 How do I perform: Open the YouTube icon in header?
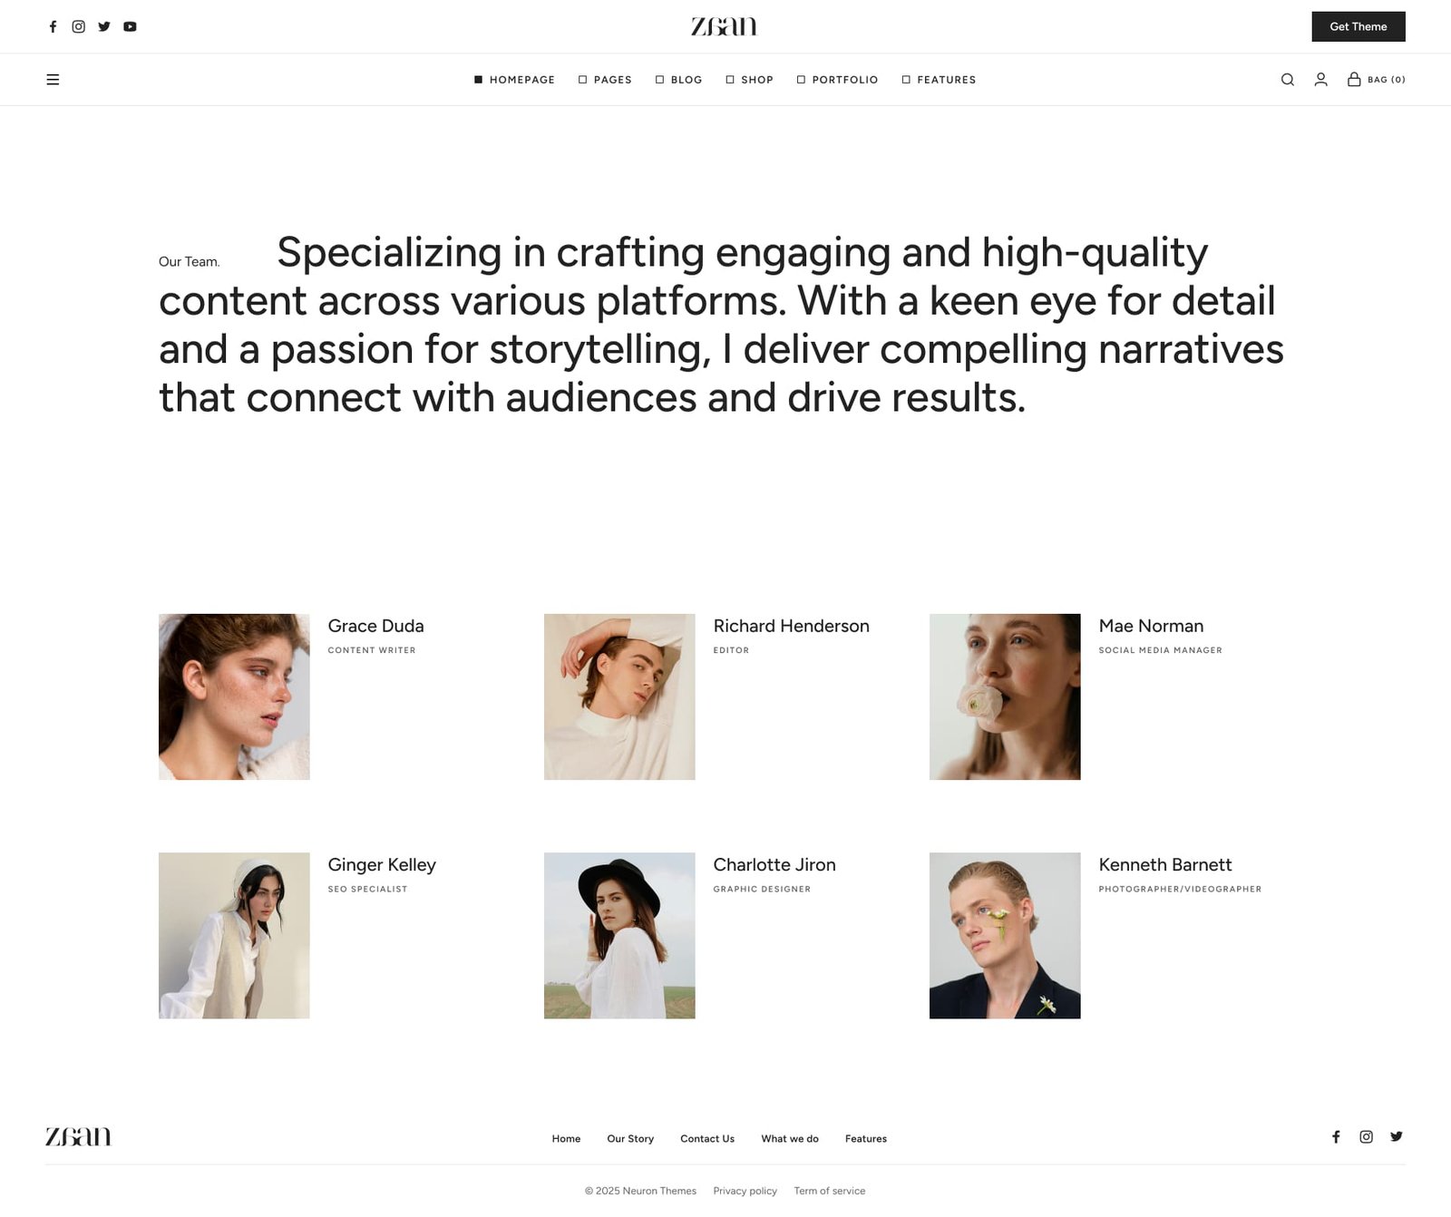coord(131,26)
